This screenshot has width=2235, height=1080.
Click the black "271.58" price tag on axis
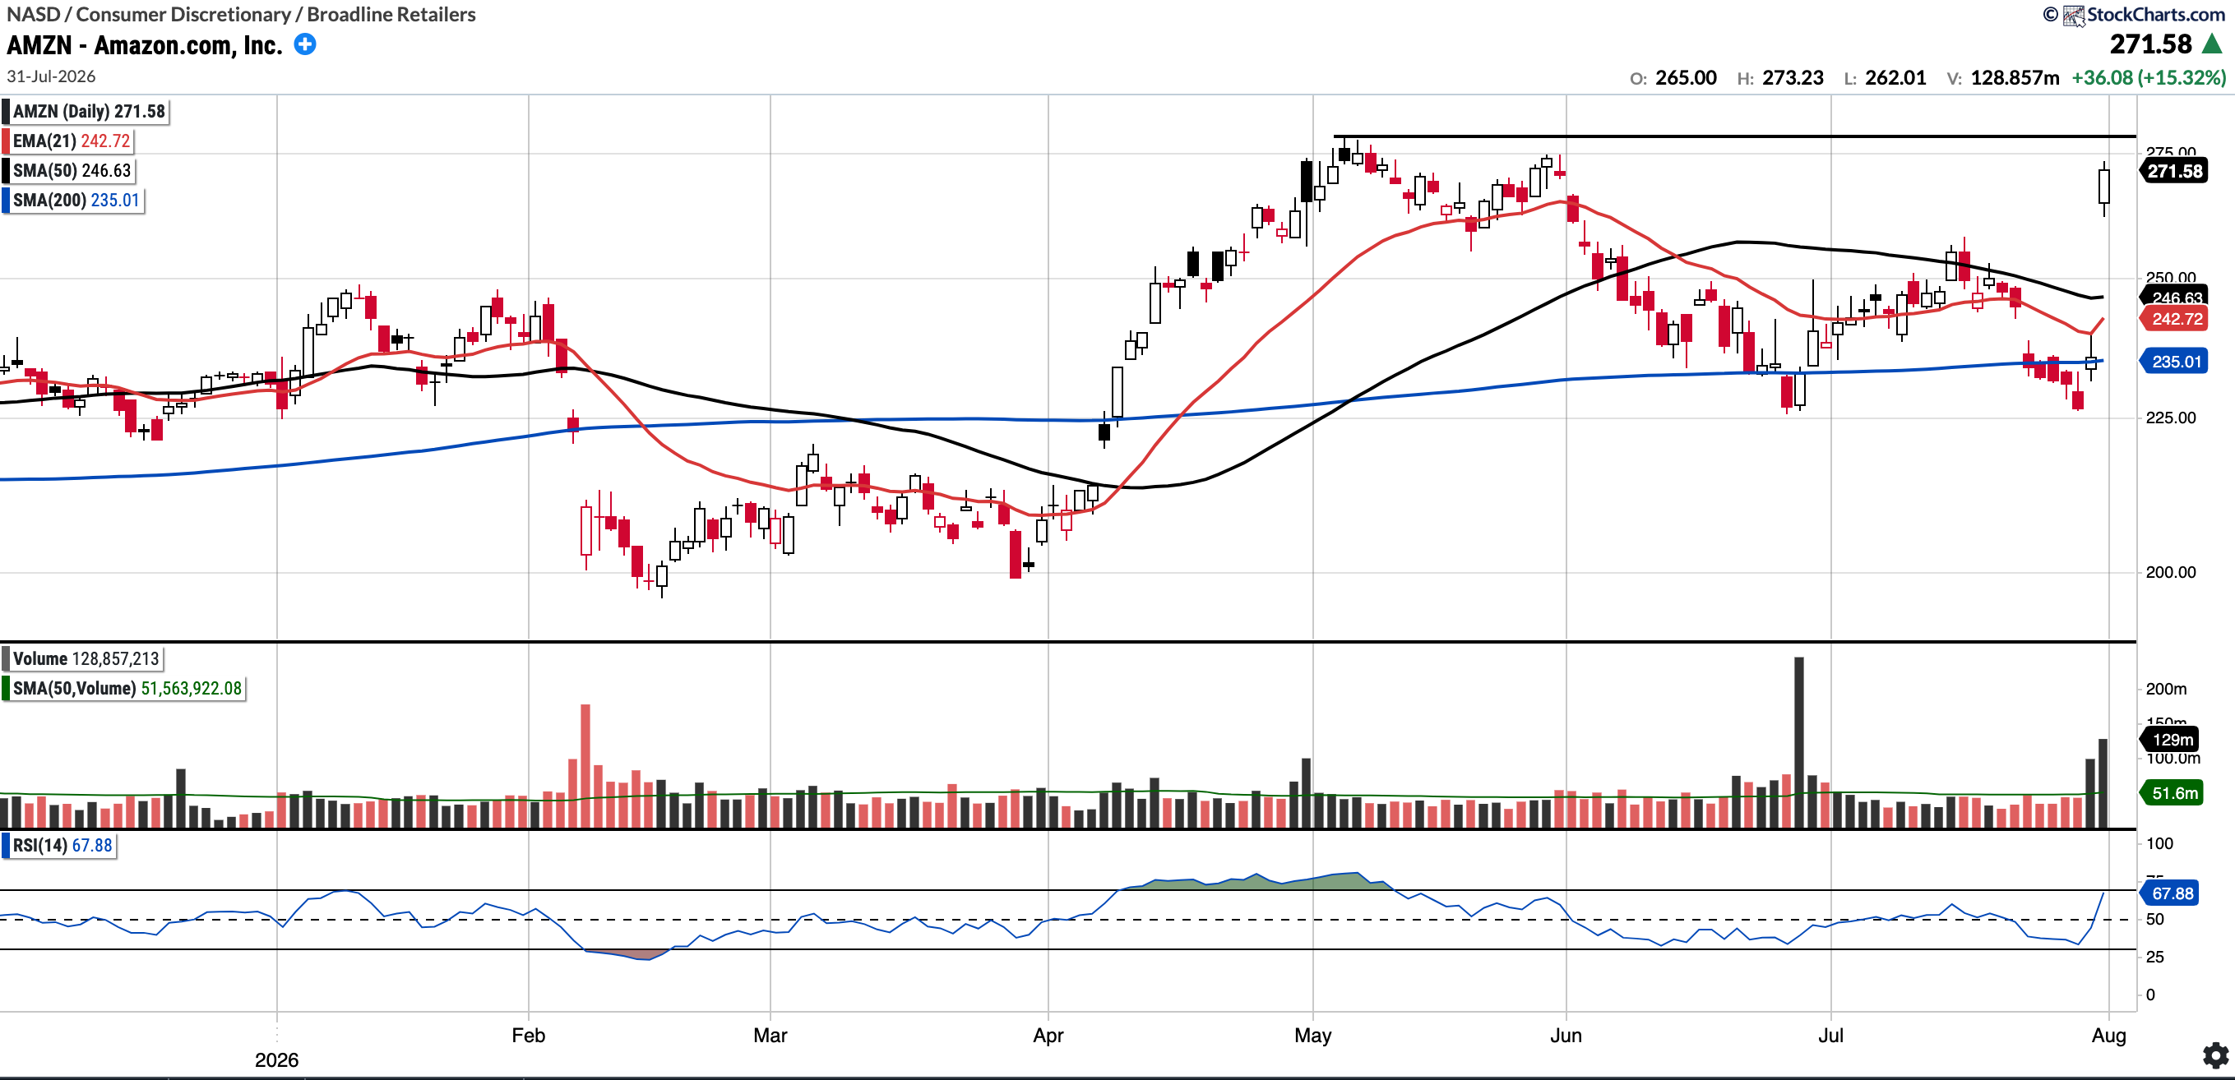coord(2174,171)
